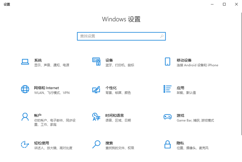The width and height of the screenshot is (242, 162).
Task: Click the text 蓝牙、打印机、鼠标
Action: click(120, 65)
